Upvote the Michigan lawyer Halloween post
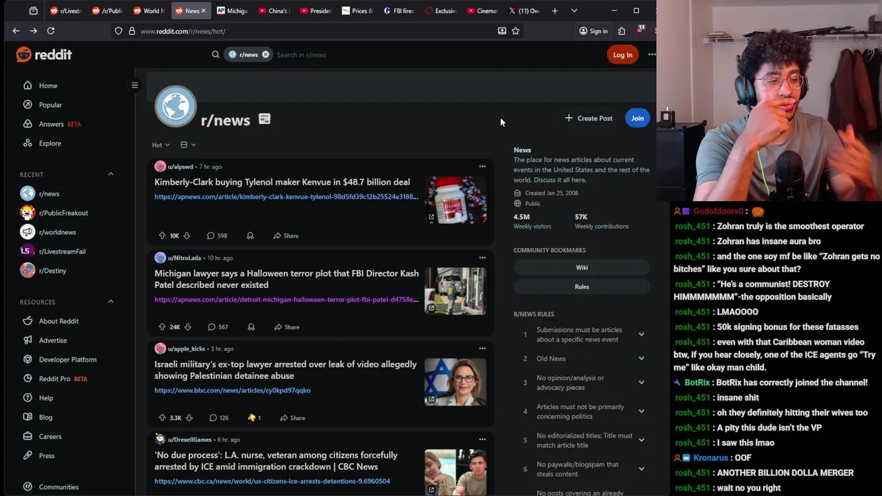Viewport: 882px width, 496px height. coord(162,327)
